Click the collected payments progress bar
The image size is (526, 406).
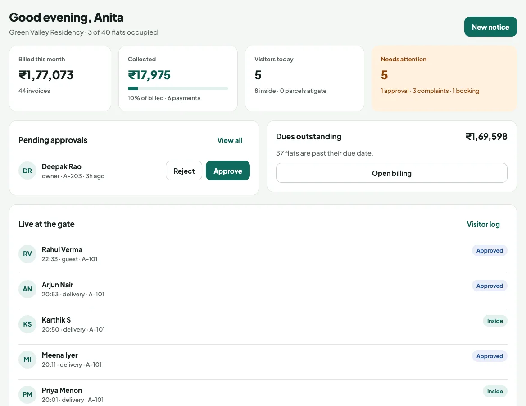pos(178,88)
